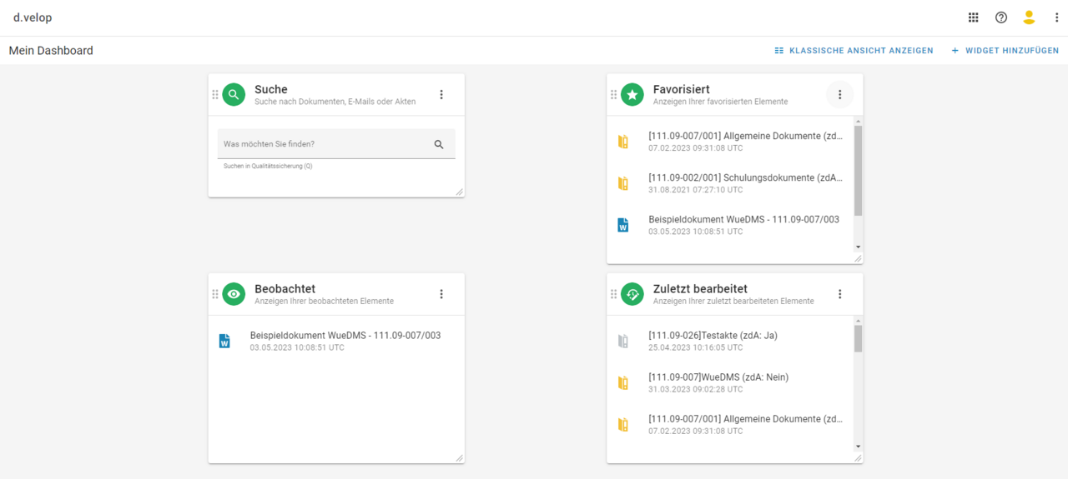
Task: Open the user profile avatar icon
Action: 1029,17
